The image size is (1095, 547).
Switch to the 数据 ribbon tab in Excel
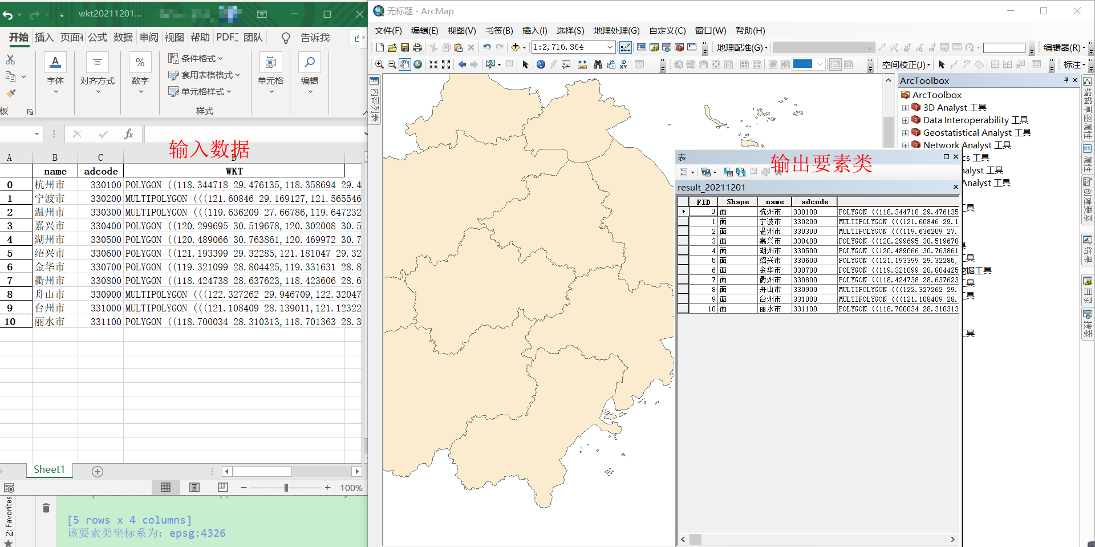123,37
